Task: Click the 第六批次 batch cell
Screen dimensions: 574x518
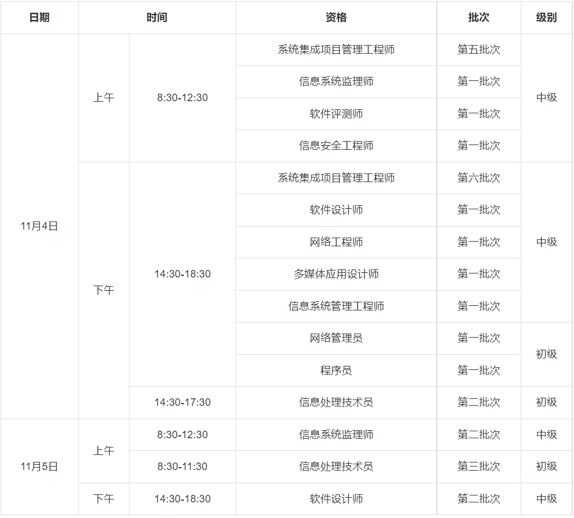Action: [x=479, y=178]
